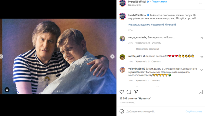The height and width of the screenshot is (116, 205).
Task: Like razitta_astro's comment
Action: 202,57
